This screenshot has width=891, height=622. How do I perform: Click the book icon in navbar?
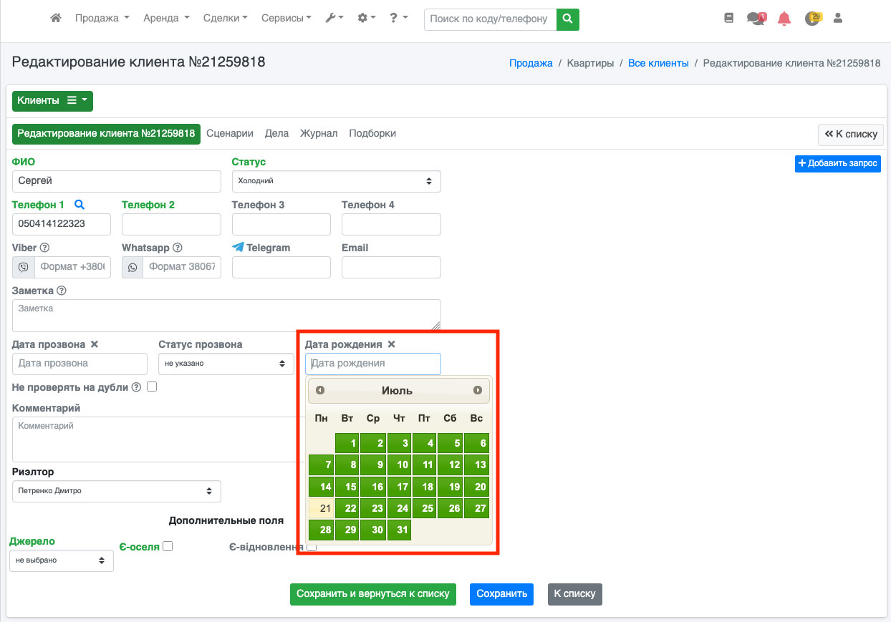(729, 19)
